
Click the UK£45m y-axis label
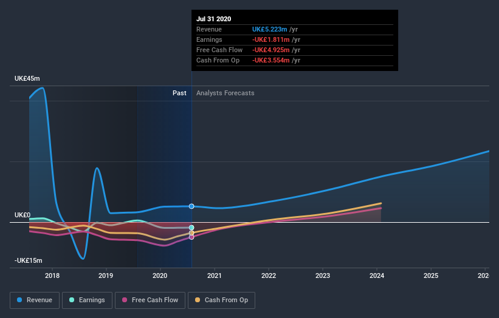(27, 78)
